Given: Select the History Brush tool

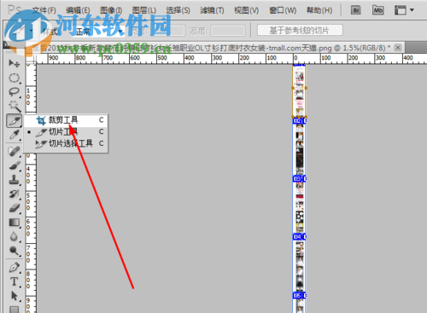Looking at the screenshot, I should pyautogui.click(x=14, y=194).
